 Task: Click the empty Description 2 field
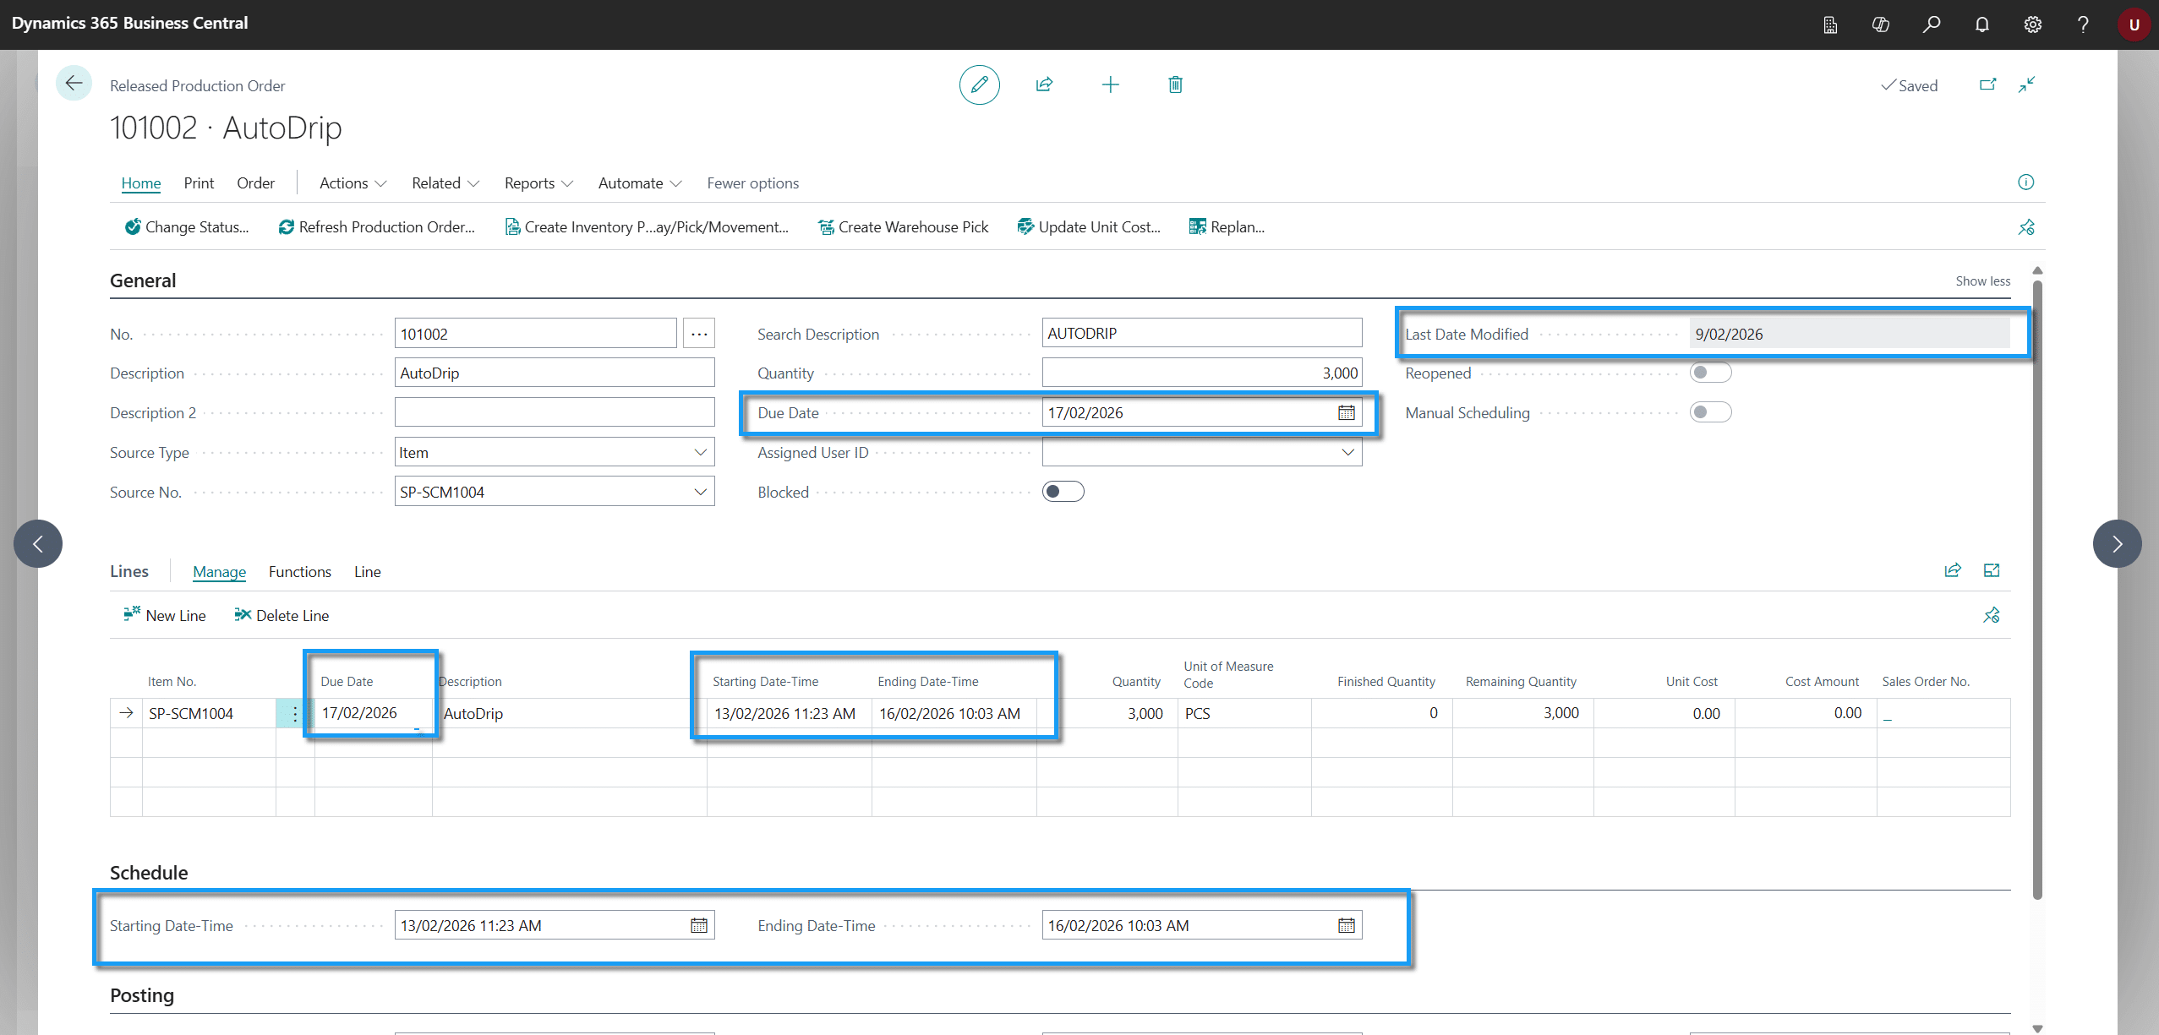click(555, 412)
